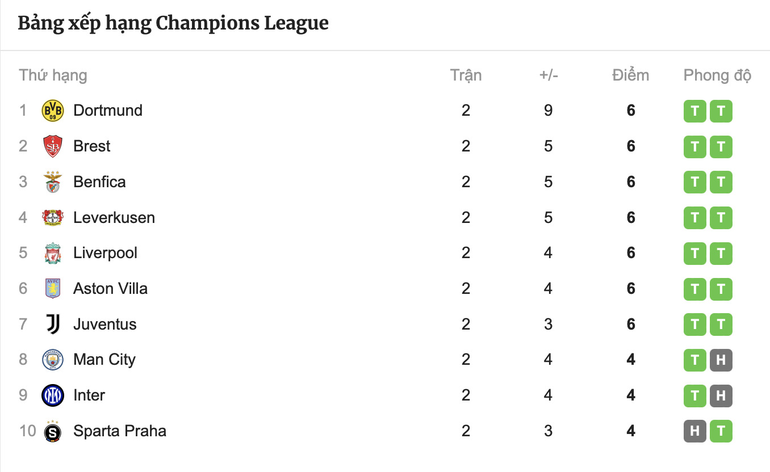This screenshot has height=472, width=770.
Task: Click the Liverpool crest icon
Action: click(x=53, y=253)
